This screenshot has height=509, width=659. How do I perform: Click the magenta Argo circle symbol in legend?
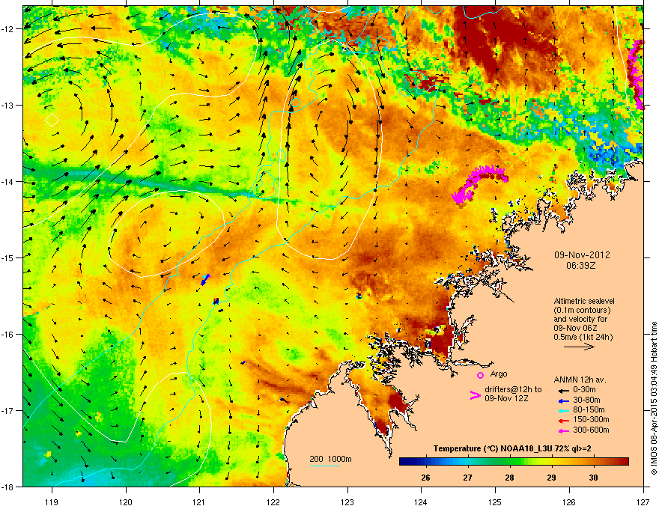pyautogui.click(x=480, y=375)
